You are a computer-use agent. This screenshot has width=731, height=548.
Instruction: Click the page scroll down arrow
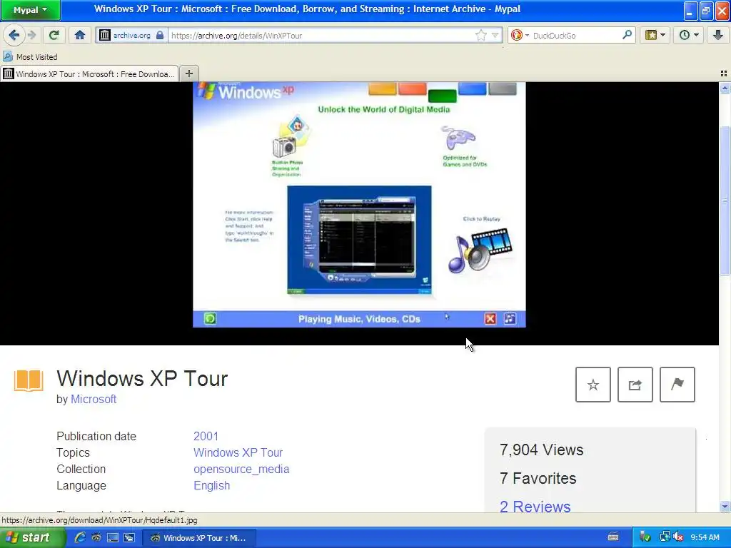pos(725,506)
